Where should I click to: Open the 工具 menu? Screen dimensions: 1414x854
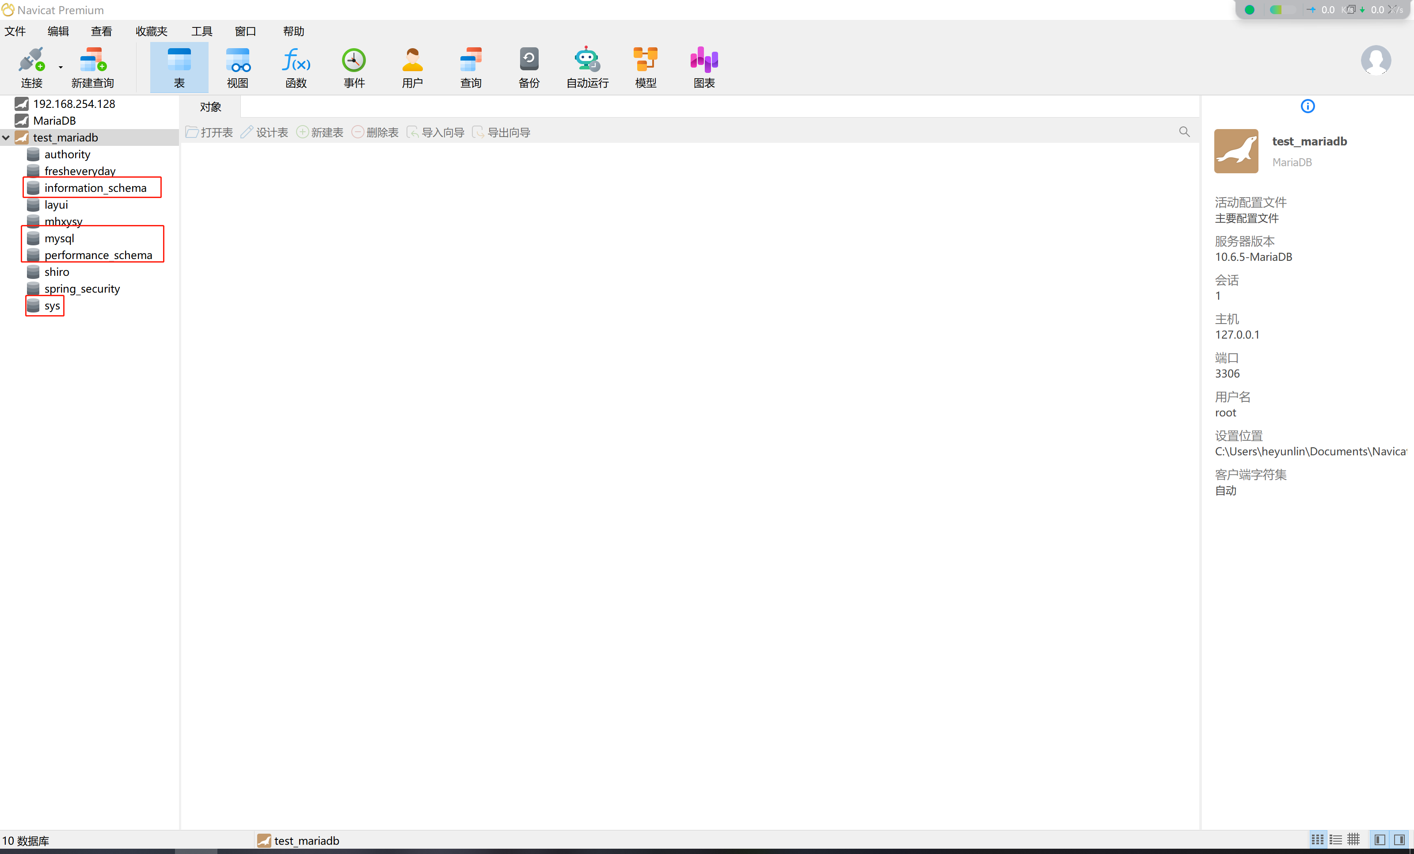pos(201,31)
